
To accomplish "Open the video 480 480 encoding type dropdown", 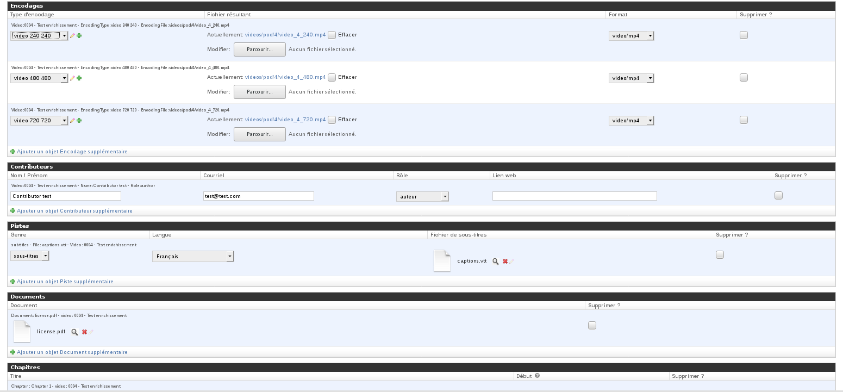I will pos(39,78).
